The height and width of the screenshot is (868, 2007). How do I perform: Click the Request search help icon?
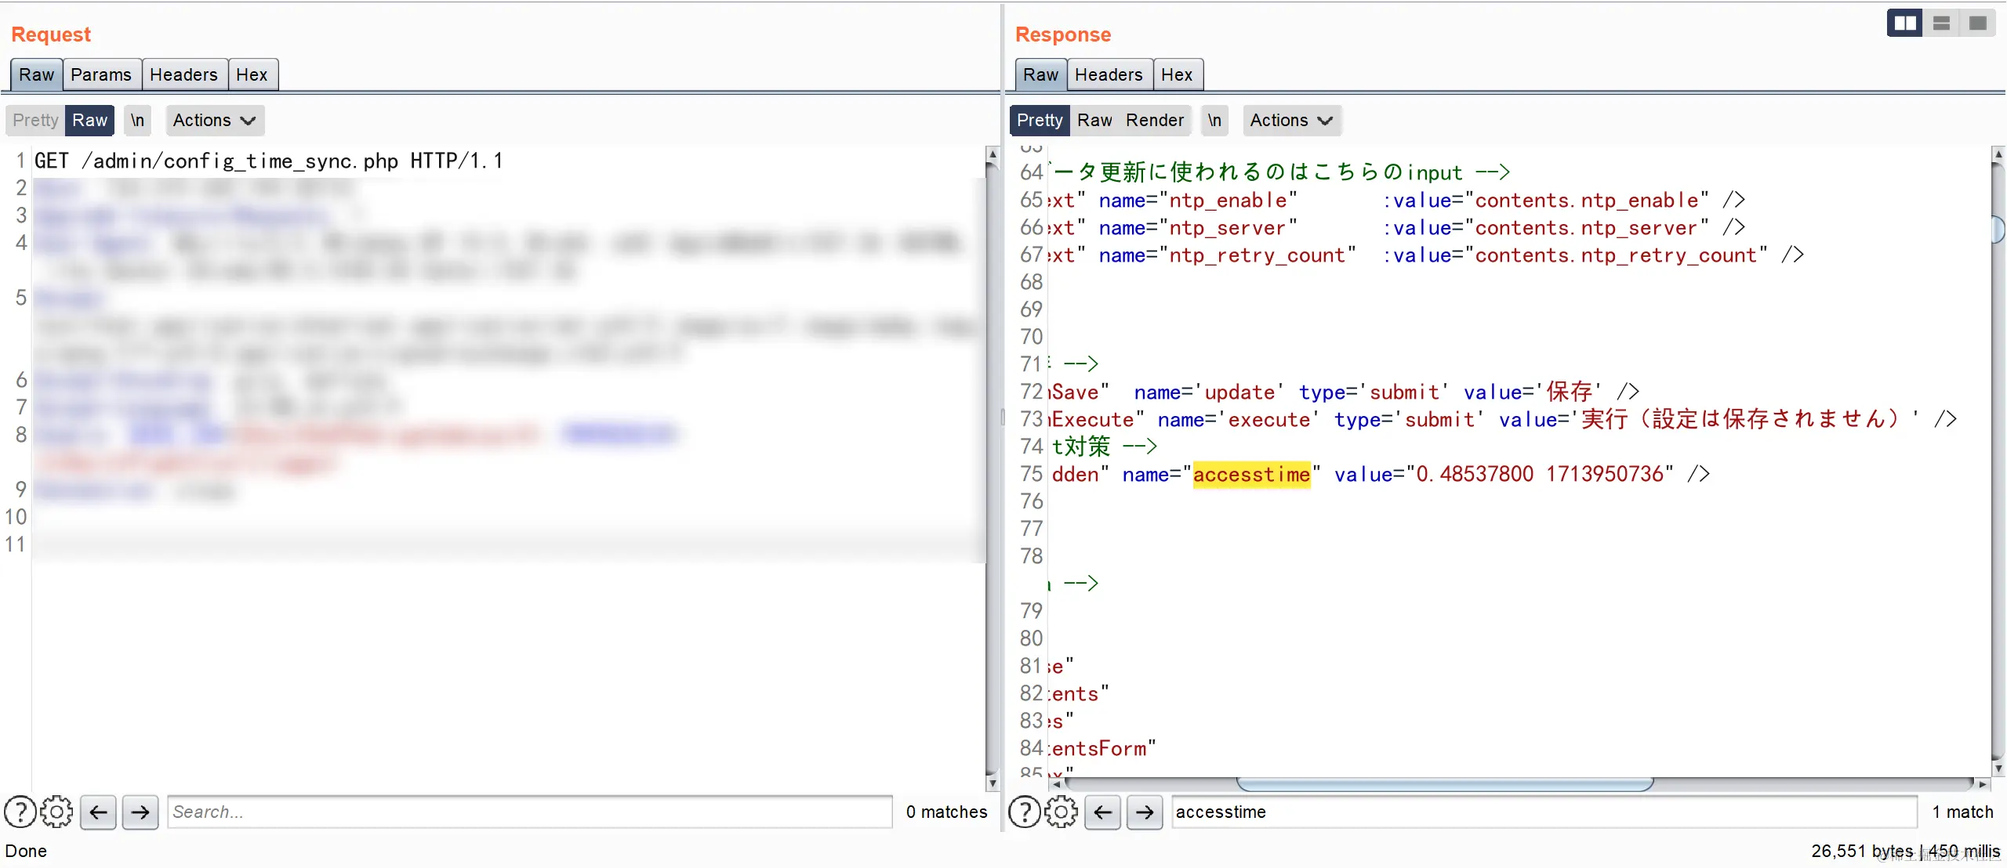20,812
